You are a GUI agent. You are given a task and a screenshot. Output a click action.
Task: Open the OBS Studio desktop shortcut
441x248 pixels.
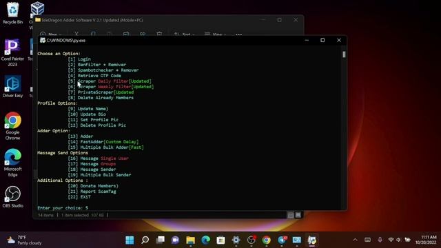click(12, 197)
